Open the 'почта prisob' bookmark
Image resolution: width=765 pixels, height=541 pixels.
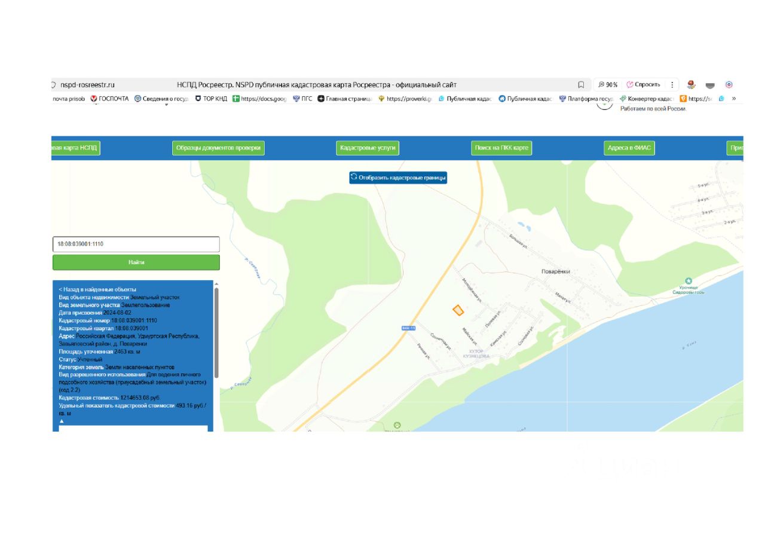(x=68, y=99)
